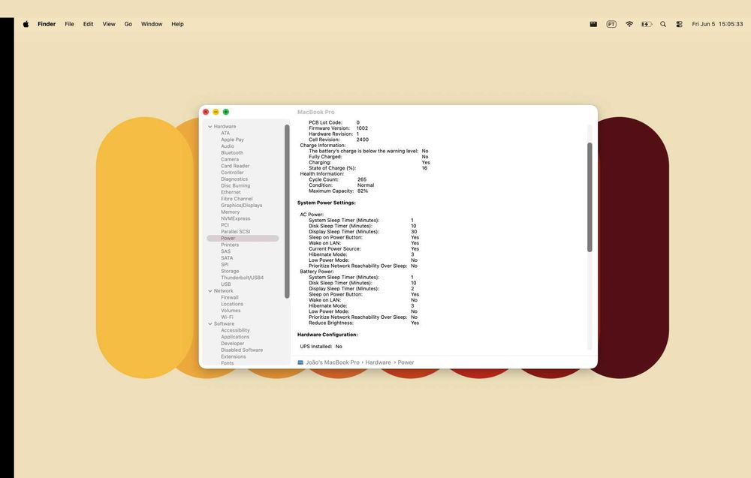The height and width of the screenshot is (478, 751).
Task: Select Card Reader in the sidebar
Action: [234, 166]
